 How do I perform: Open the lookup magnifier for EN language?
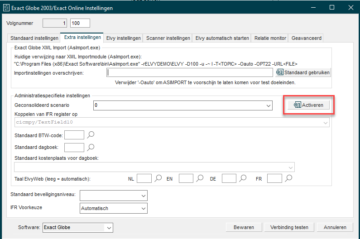click(200, 178)
